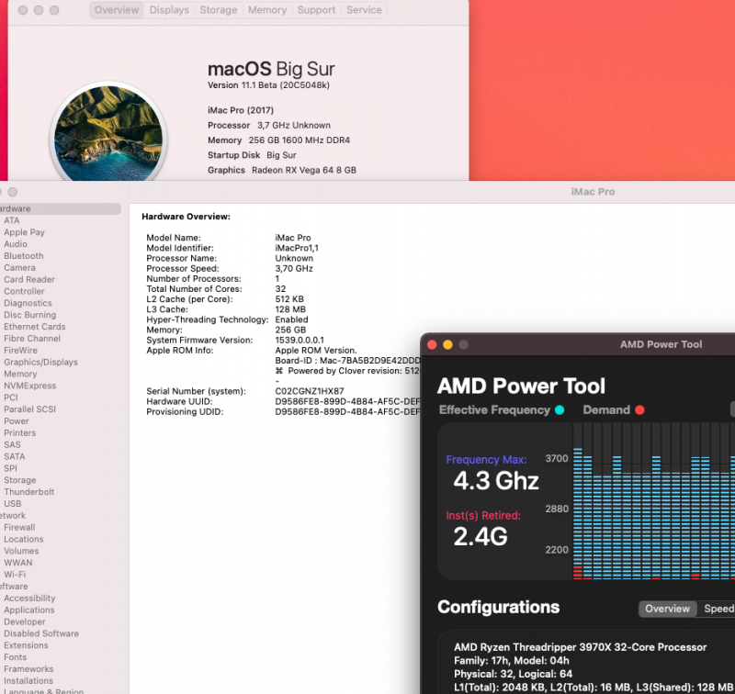Select Disabled Software in the sidebar
The width and height of the screenshot is (735, 694).
(41, 633)
